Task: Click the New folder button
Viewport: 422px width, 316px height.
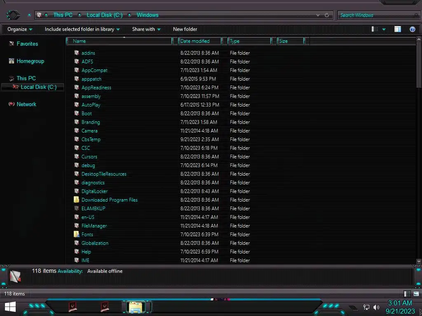Action: coord(185,29)
